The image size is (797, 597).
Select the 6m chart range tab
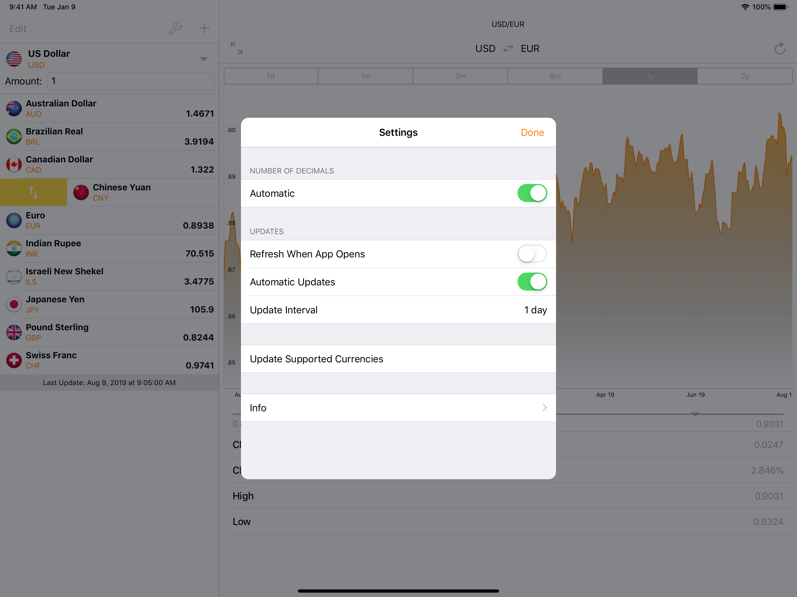[555, 76]
